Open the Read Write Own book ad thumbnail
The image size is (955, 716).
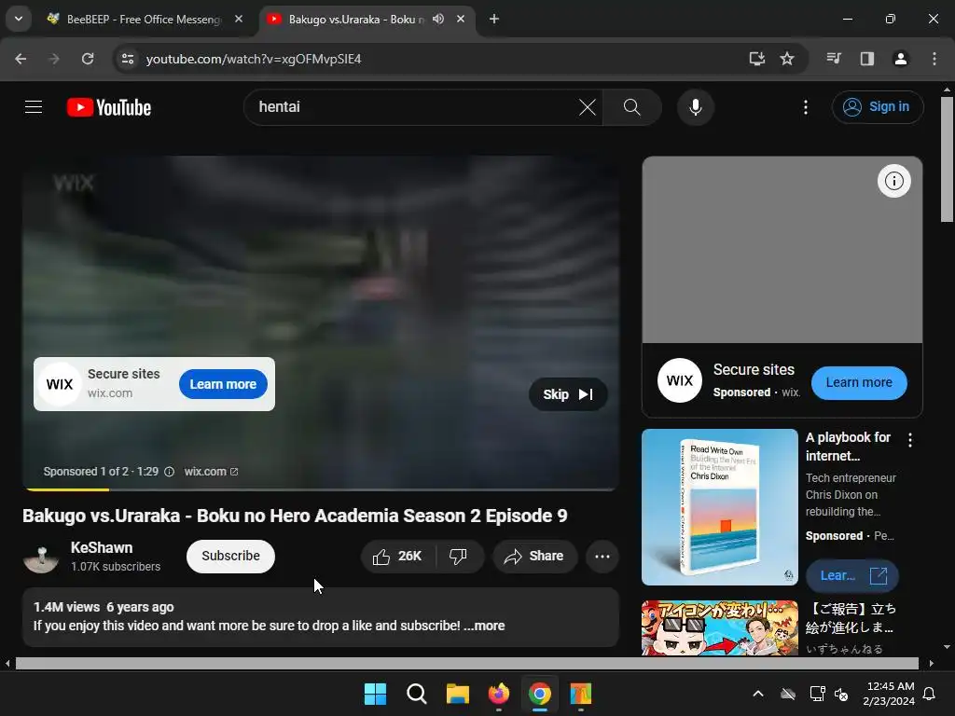click(x=719, y=506)
